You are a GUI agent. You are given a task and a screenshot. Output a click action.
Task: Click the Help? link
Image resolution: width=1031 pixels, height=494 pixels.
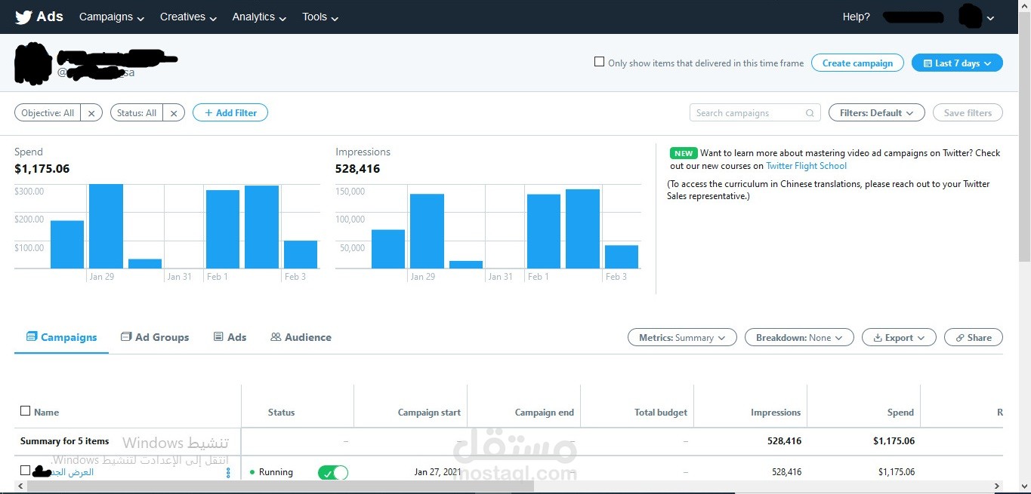pos(856,17)
